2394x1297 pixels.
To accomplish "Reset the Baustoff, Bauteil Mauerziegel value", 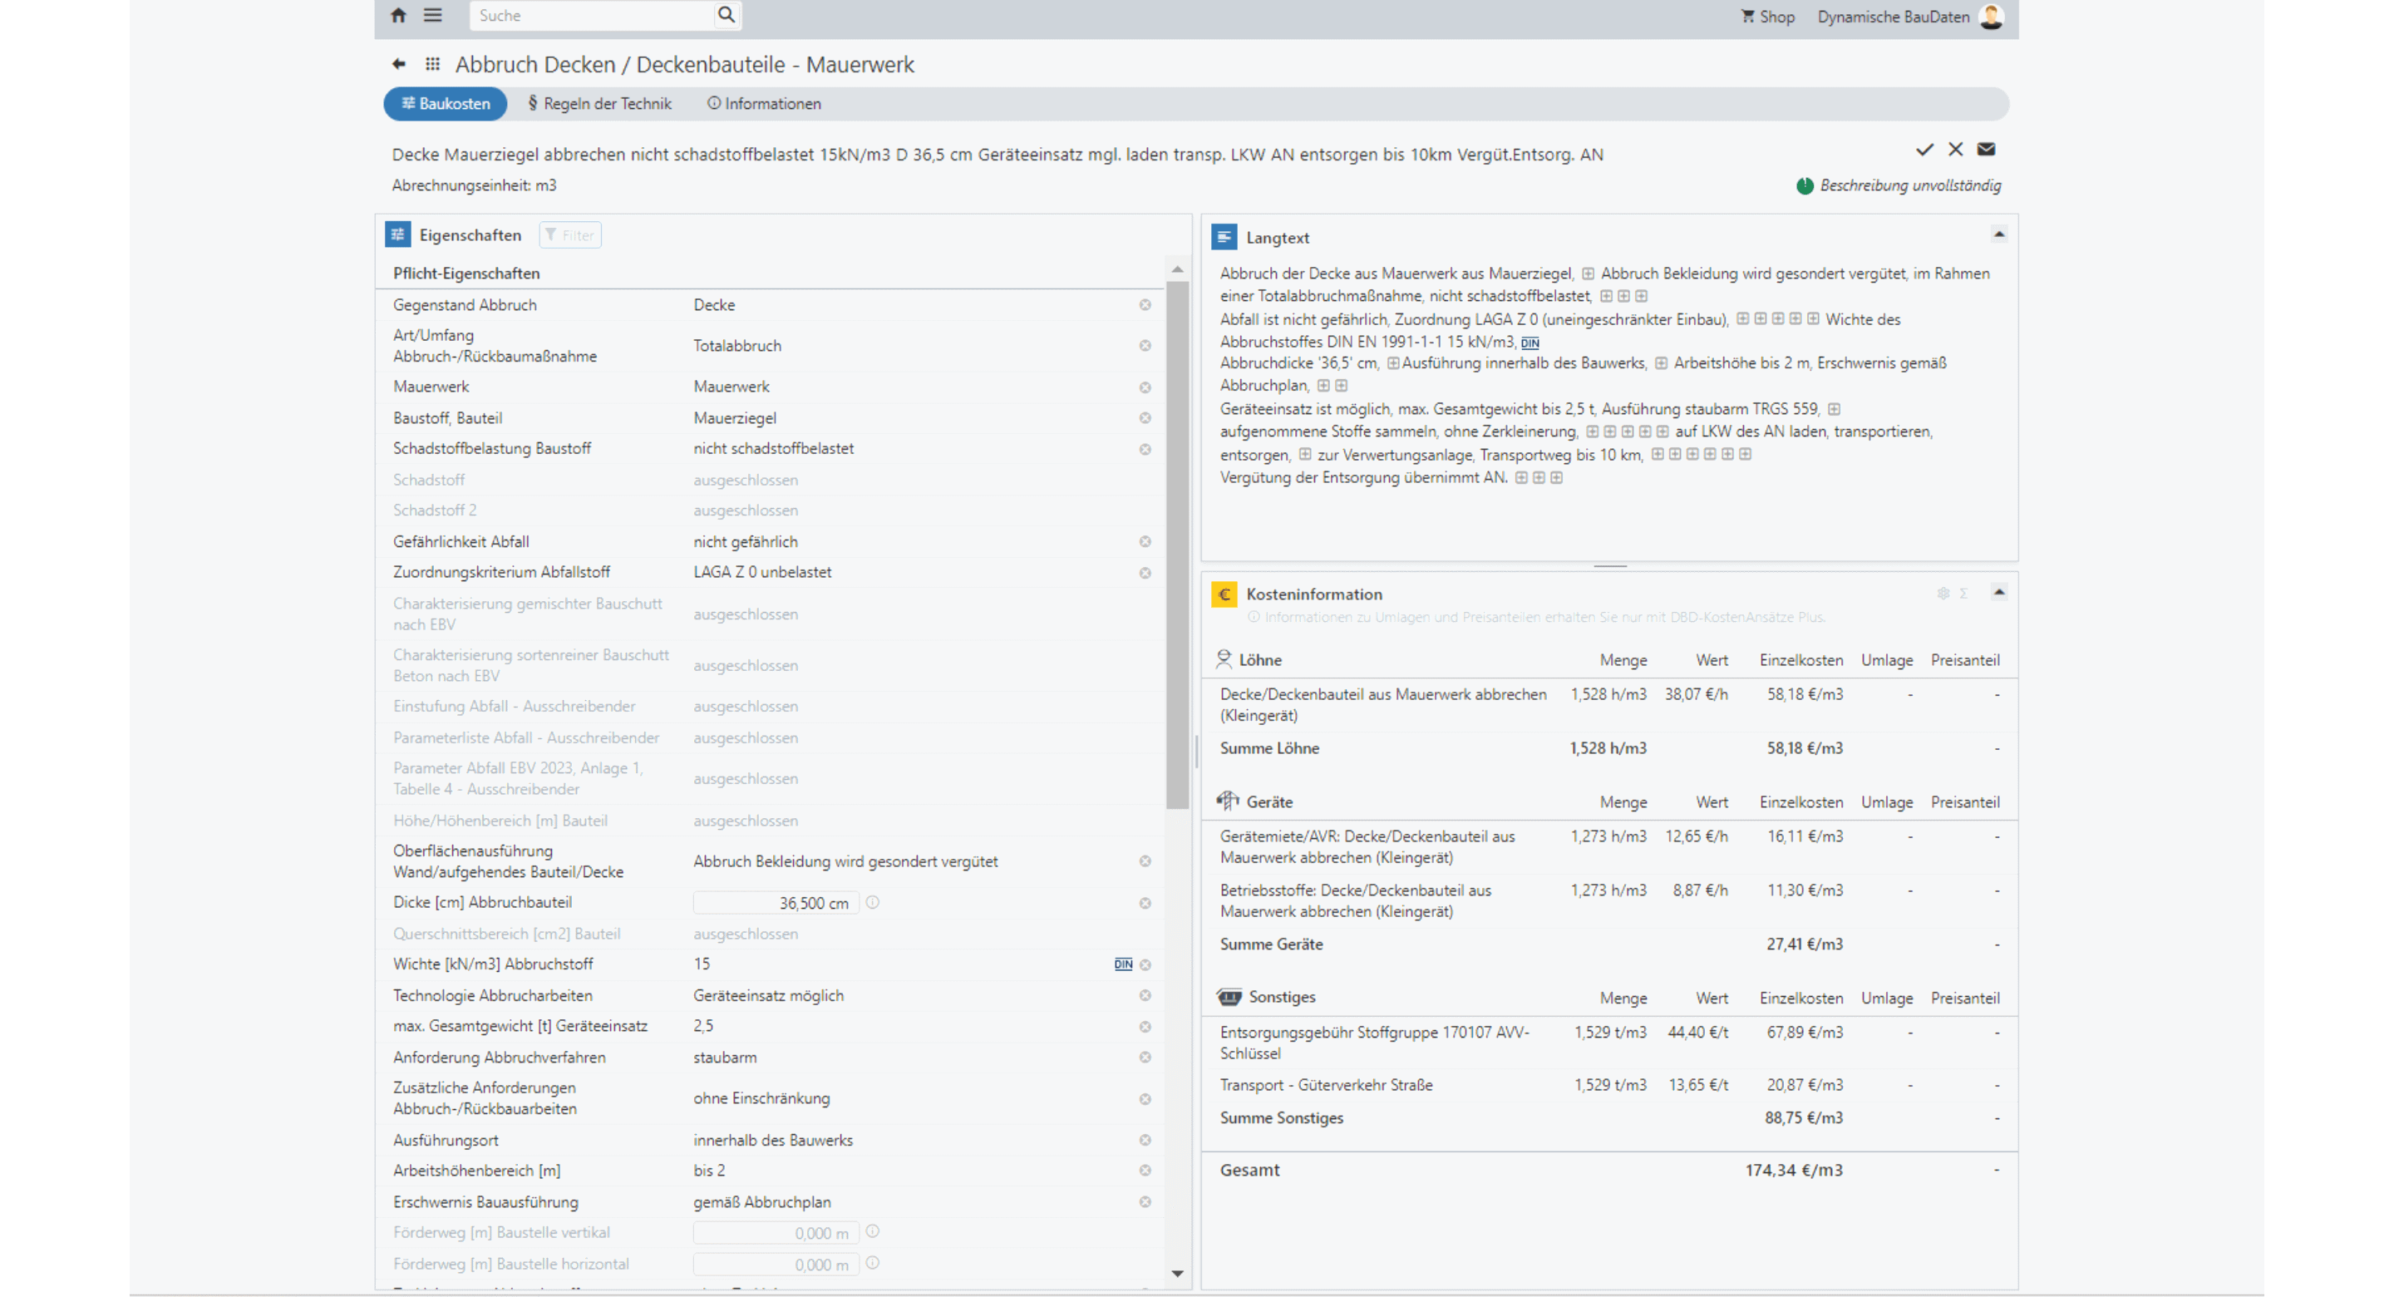I will click(1145, 418).
